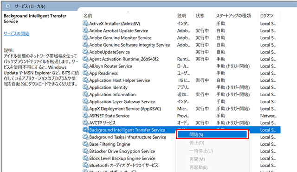The image size is (297, 172).
Task: Click Networ... logon cell of ASP.NET State Service
Action: pos(268,116)
